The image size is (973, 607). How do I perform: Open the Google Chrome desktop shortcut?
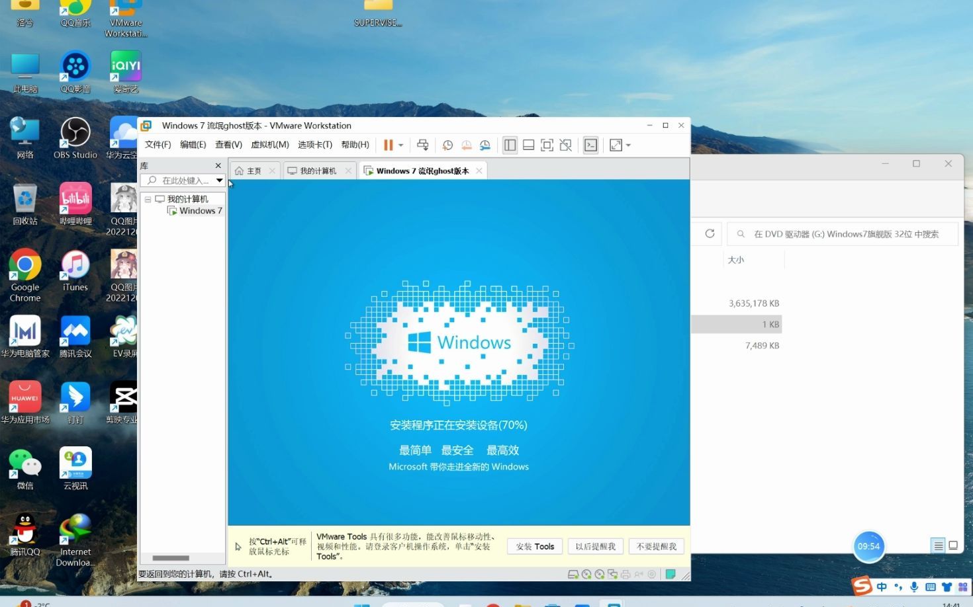click(x=25, y=274)
